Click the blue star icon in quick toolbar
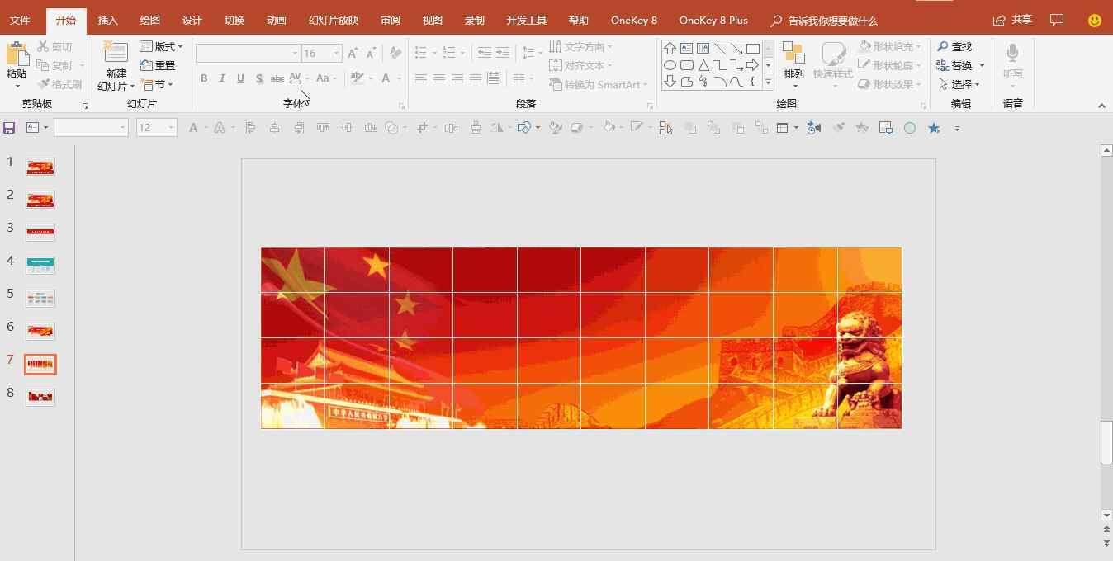The height and width of the screenshot is (561, 1113). coord(934,128)
